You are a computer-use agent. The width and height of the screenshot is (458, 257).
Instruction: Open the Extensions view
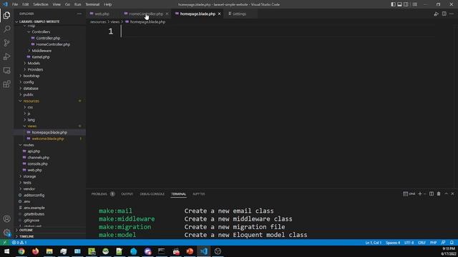pos(6,84)
